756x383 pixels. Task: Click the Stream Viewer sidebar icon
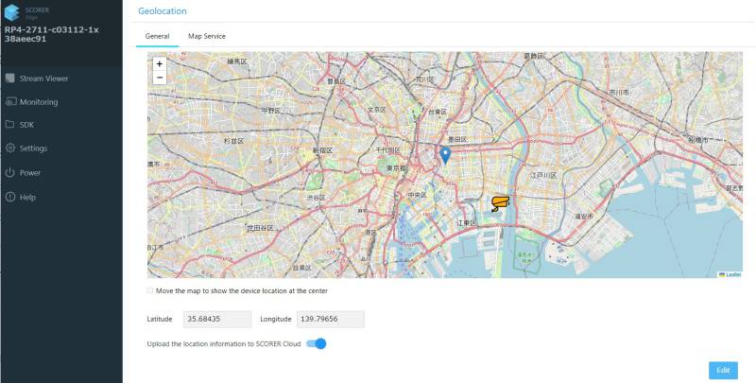pos(9,78)
